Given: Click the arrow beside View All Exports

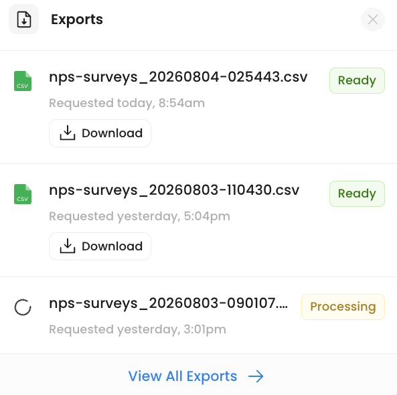Looking at the screenshot, I should [256, 376].
